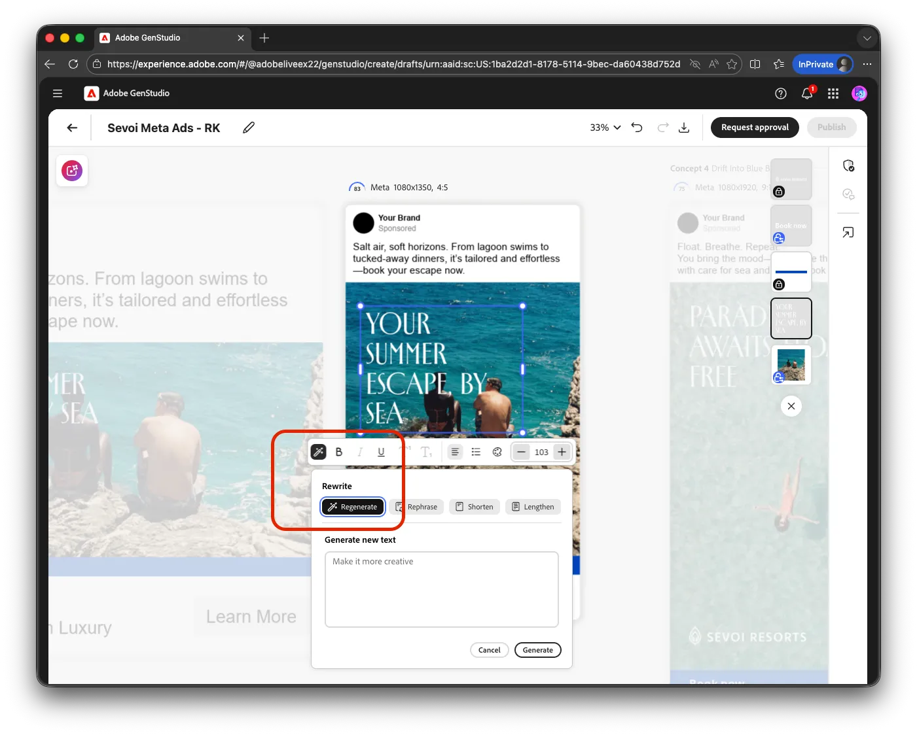Toggle the AI rewrite magic wand tool

pos(318,452)
